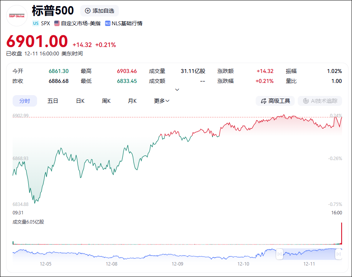Screen dimensions: 352x277
Task: Click the 6901.00 price
Action: coord(37,41)
